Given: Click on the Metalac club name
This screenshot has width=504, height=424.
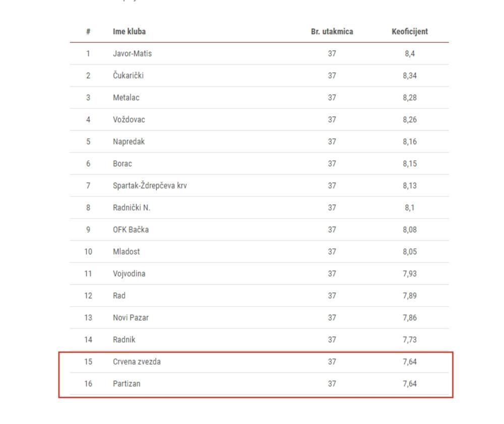Looking at the screenshot, I should (x=126, y=98).
